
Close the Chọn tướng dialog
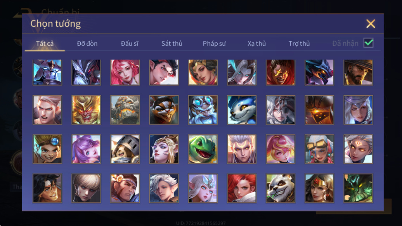(371, 24)
